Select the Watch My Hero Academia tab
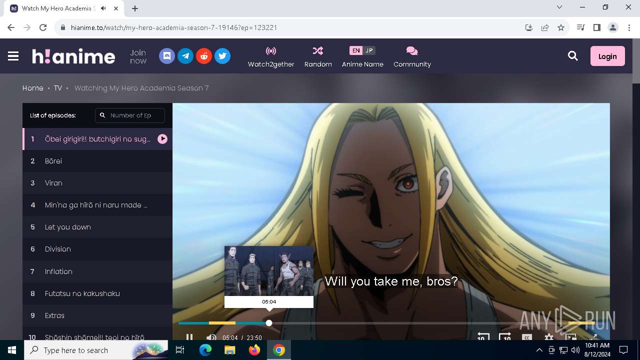This screenshot has height=360, width=640. (x=65, y=8)
